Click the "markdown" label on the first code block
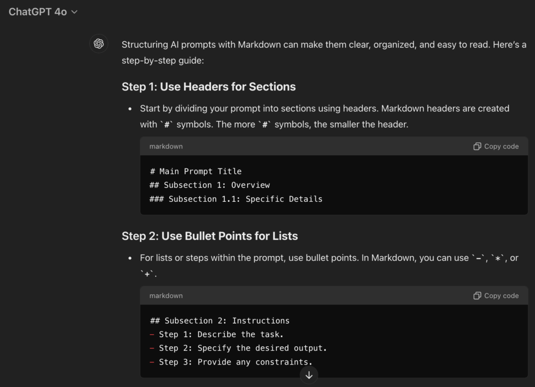Screen dimensions: 535x387 pos(166,146)
